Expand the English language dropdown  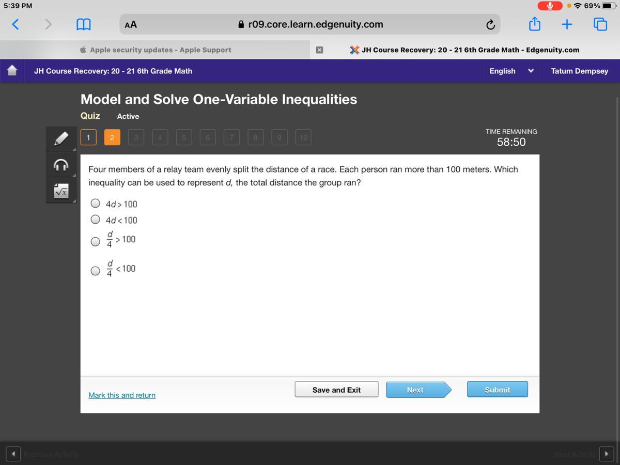tap(511, 71)
